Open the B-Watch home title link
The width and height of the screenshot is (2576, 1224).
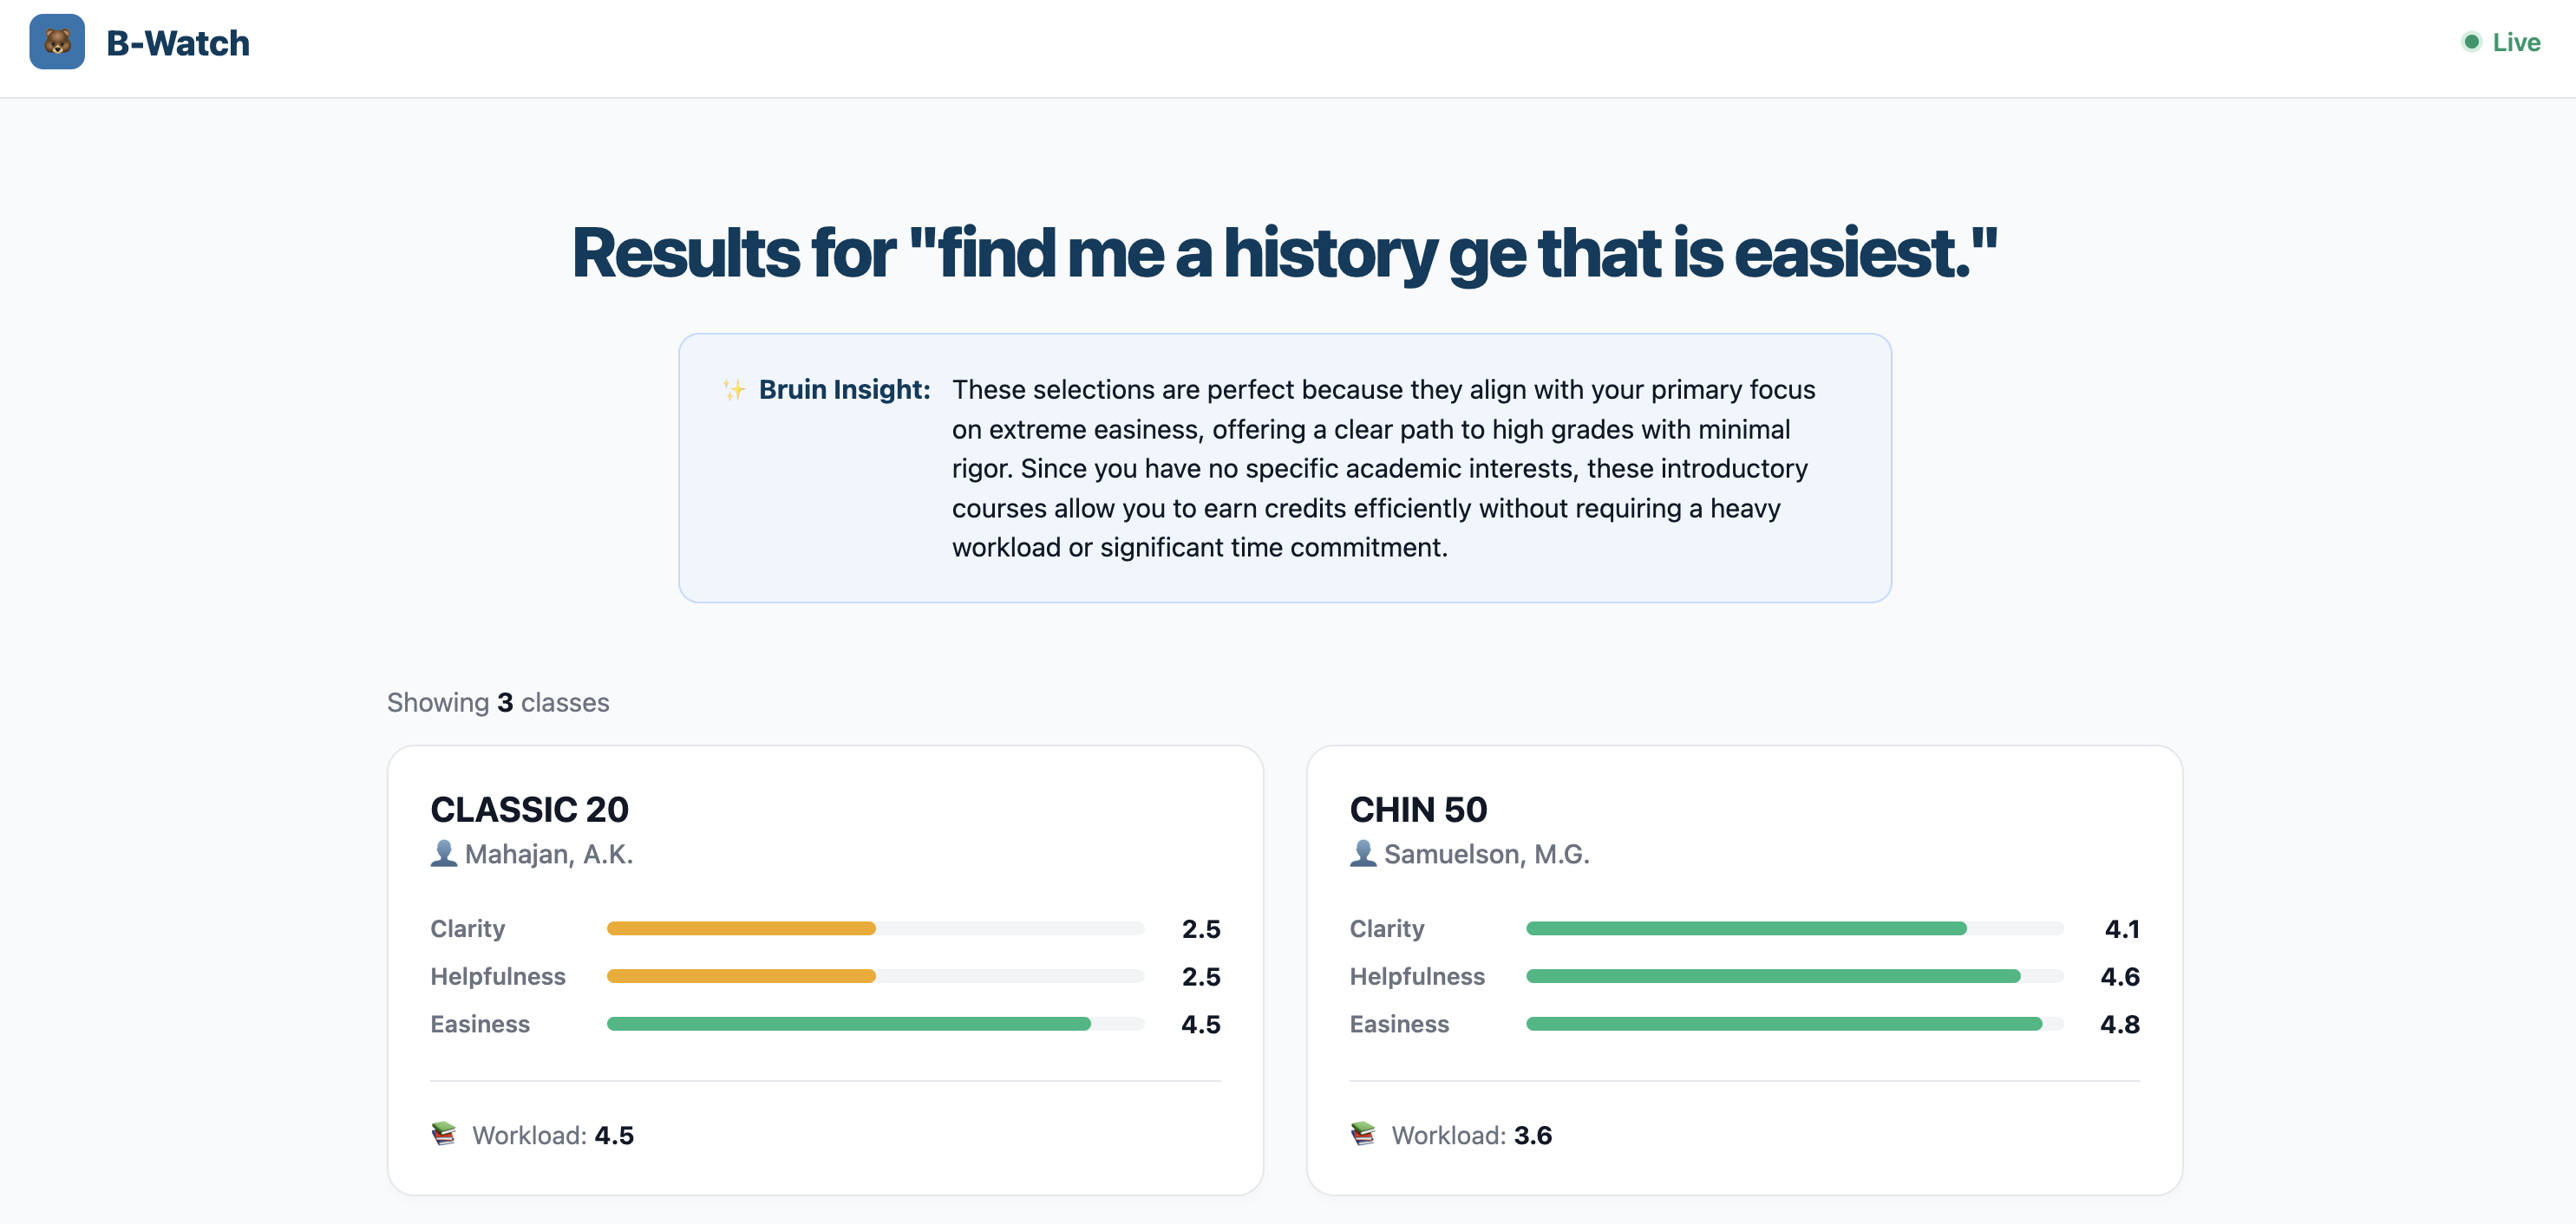(x=178, y=43)
